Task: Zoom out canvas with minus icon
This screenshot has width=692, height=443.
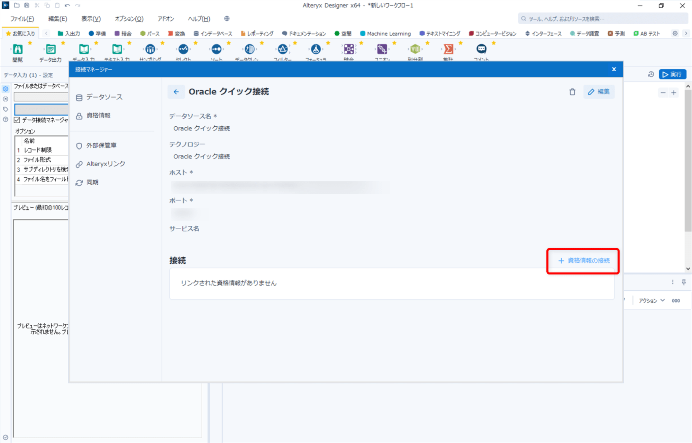Action: click(x=663, y=93)
